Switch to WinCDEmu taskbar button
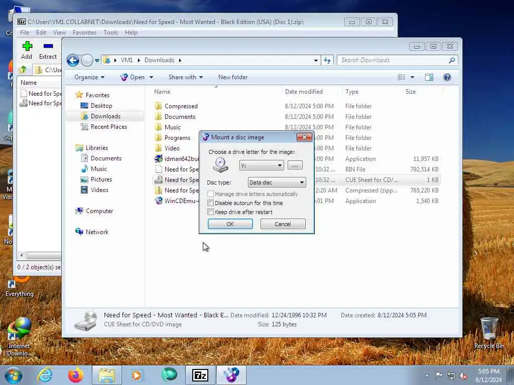514x385 pixels. pos(231,375)
